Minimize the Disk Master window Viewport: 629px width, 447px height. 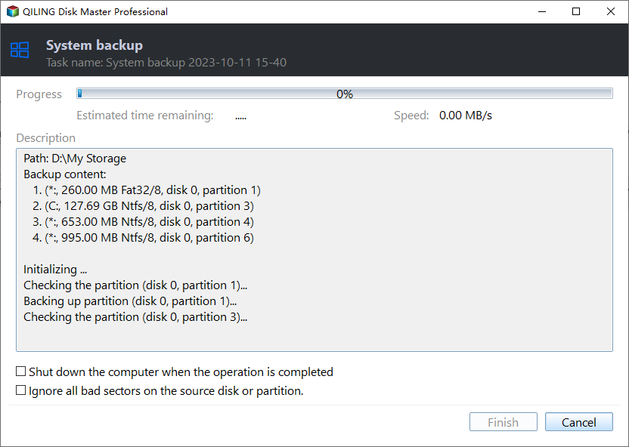(x=542, y=11)
